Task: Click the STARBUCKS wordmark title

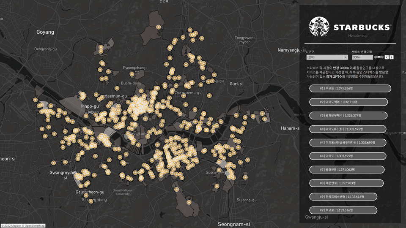Action: [362, 27]
